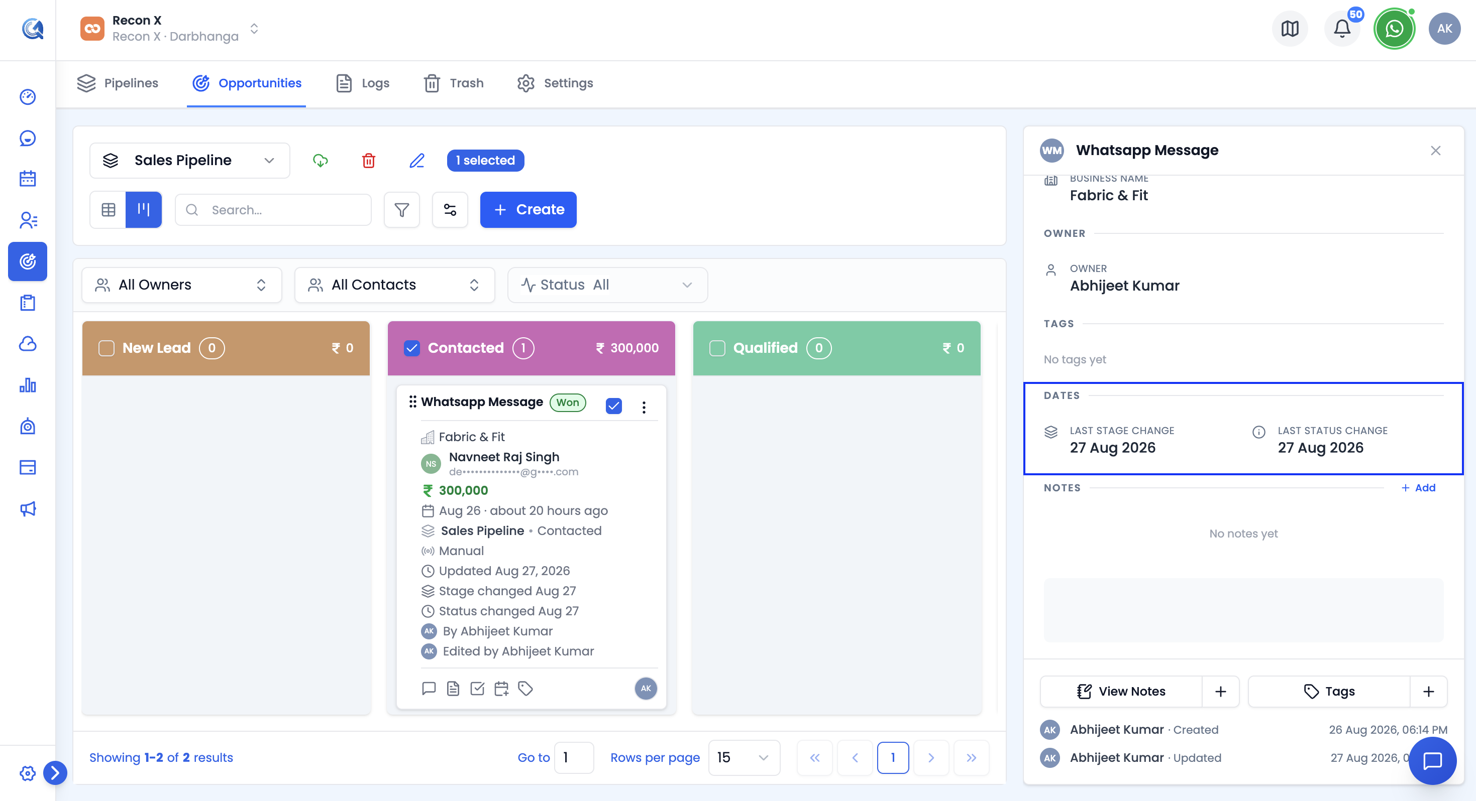Switch to table grid view

(109, 210)
